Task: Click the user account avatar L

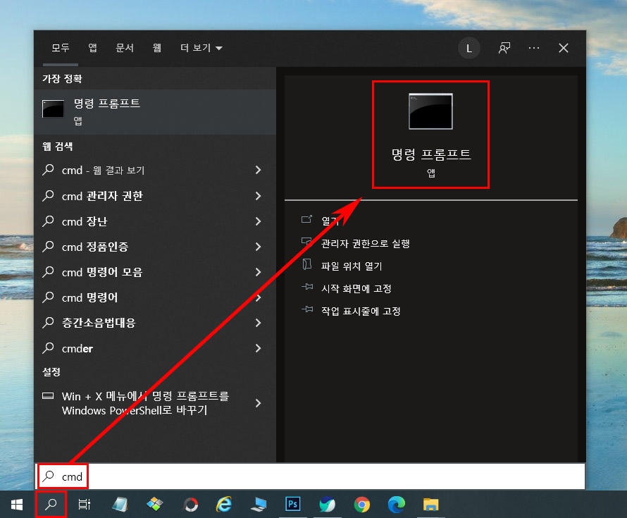Action: coord(469,48)
